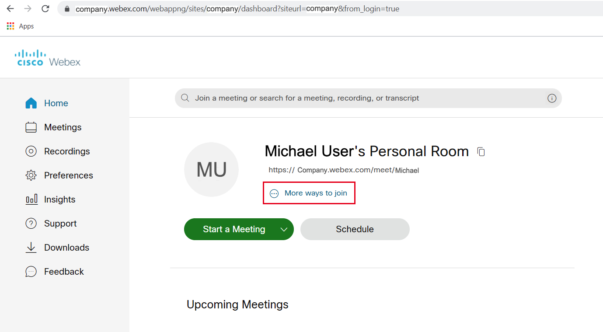Select the Recordings icon in sidebar

point(31,151)
